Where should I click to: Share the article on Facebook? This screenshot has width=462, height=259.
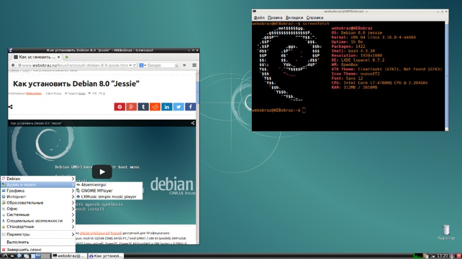[x=190, y=107]
